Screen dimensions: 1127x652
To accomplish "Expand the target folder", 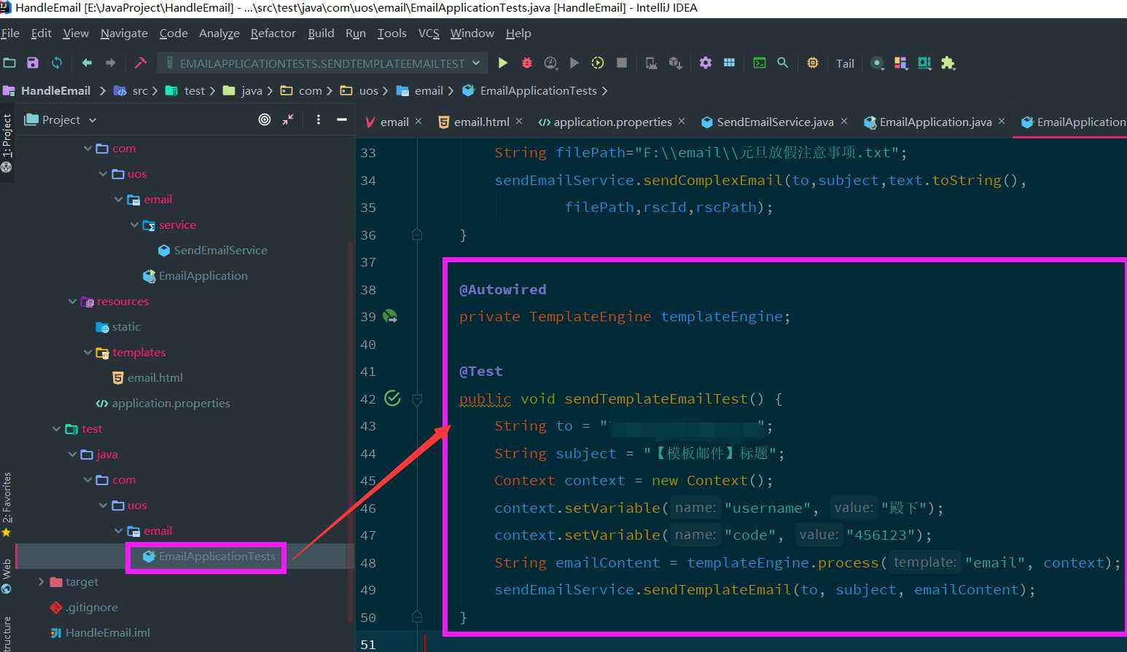I will coord(42,581).
